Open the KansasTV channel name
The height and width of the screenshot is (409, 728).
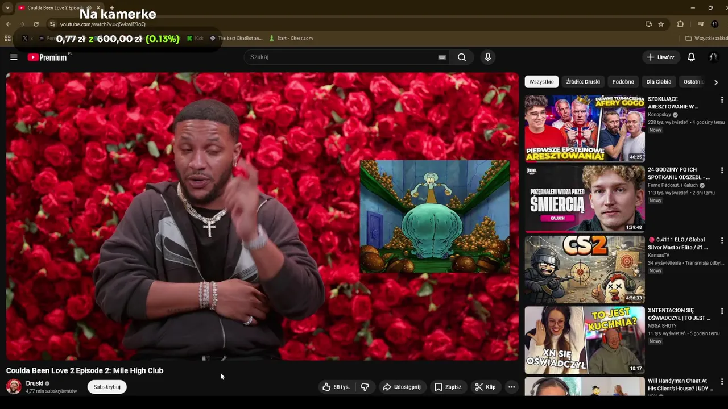(x=659, y=256)
